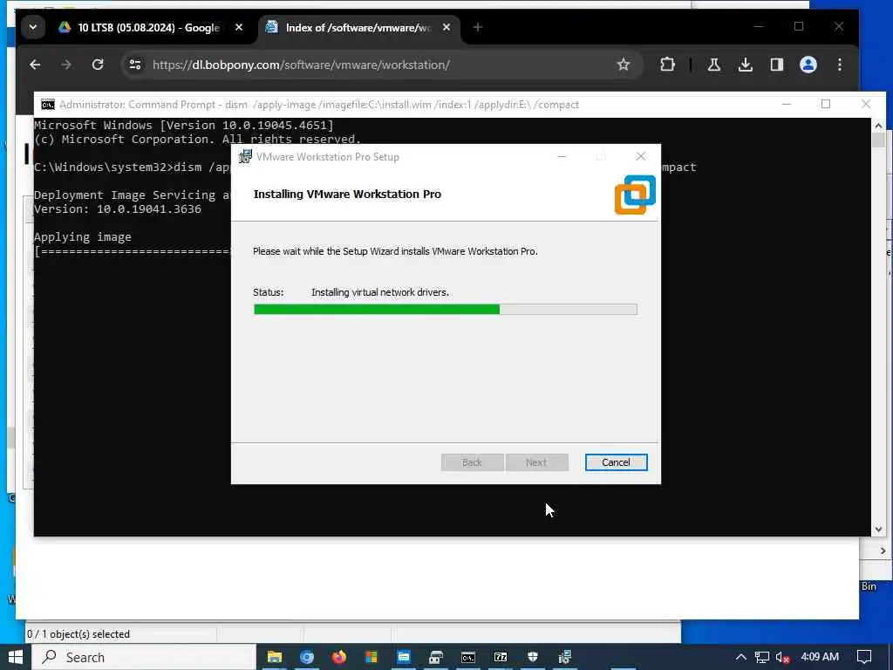893x670 pixels.
Task: Open Windows Security shield taskbar icon
Action: pos(533,657)
